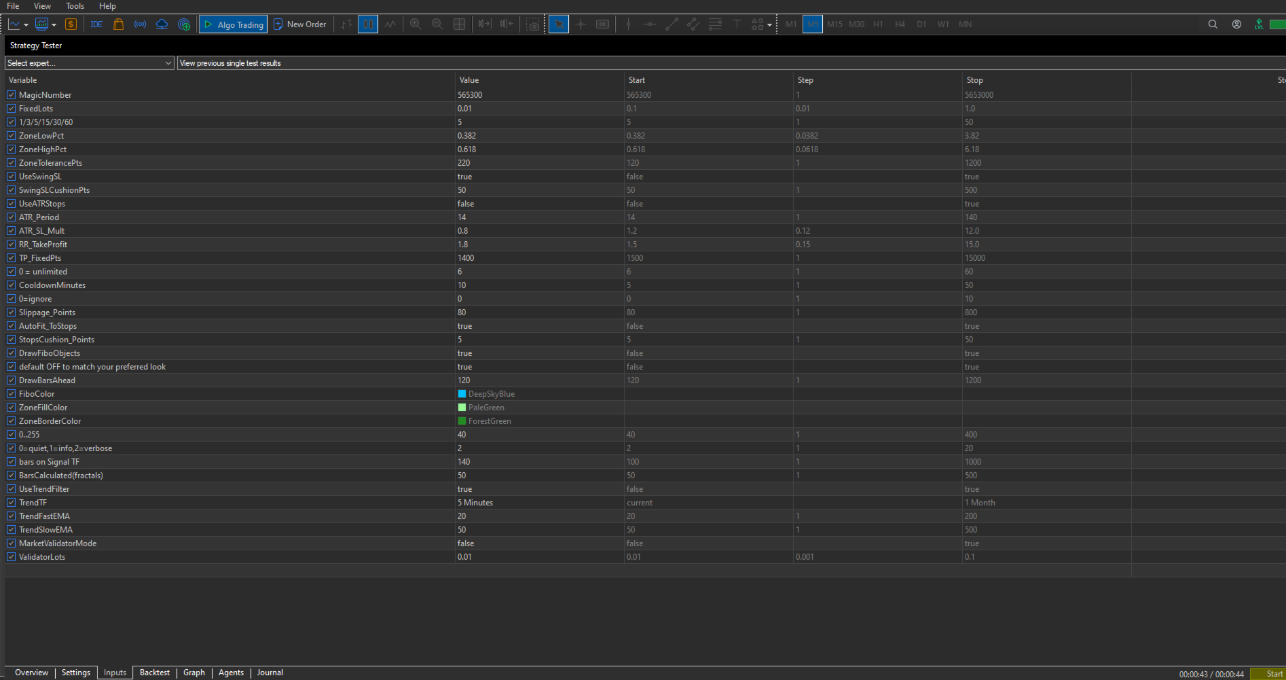Start the strategy test

tap(1268, 674)
